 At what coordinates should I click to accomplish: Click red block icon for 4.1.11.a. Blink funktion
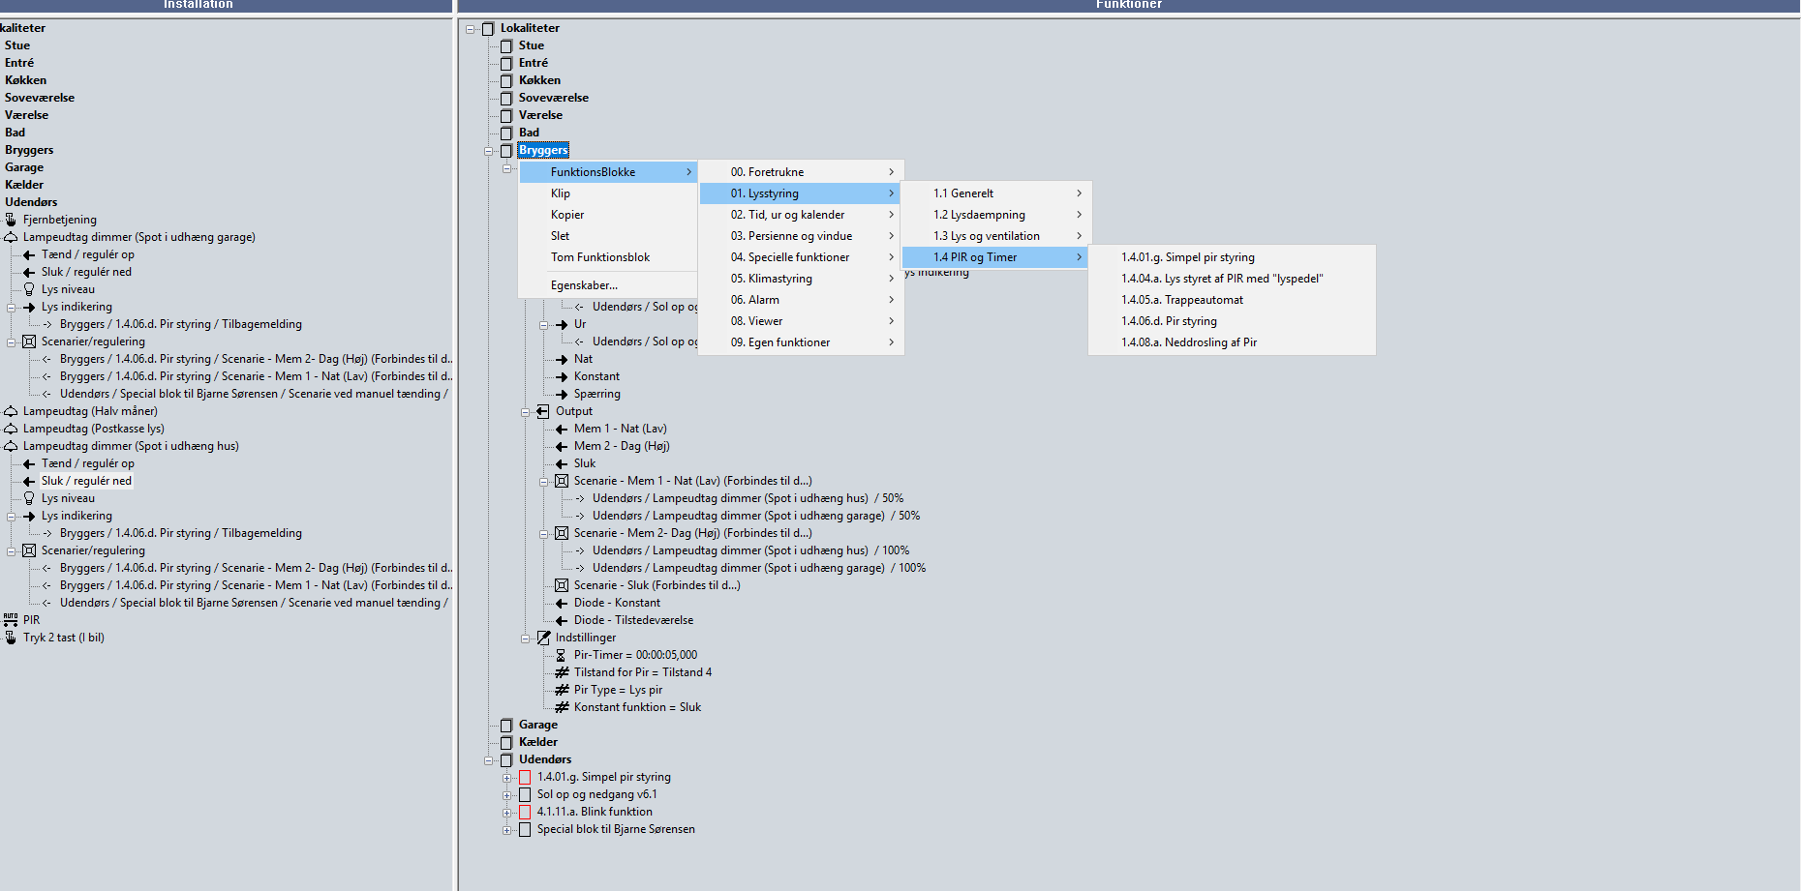(525, 812)
